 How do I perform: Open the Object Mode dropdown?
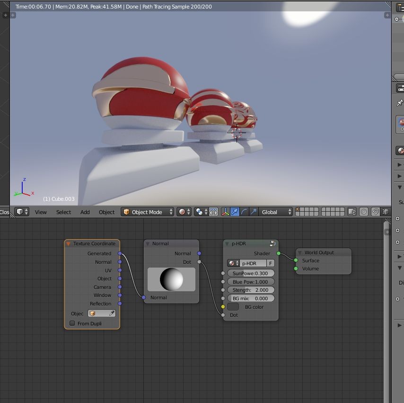click(x=147, y=212)
